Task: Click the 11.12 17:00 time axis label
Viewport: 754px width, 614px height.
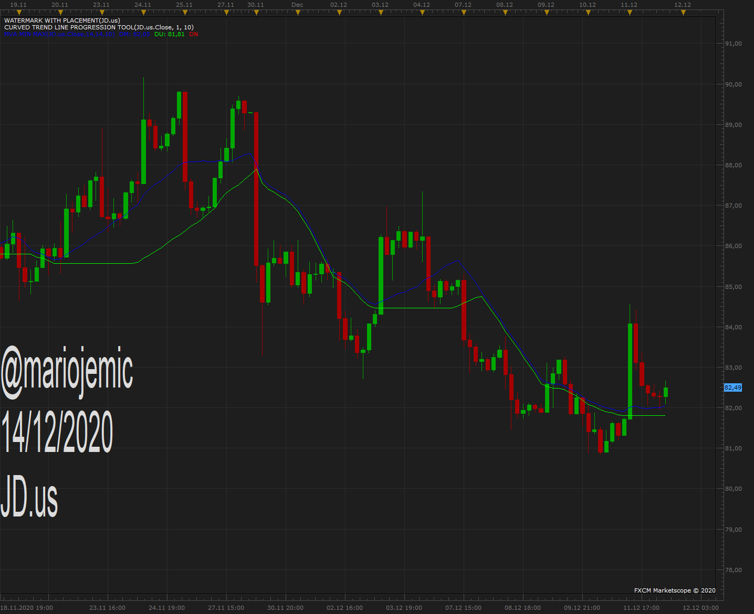Action: pos(642,608)
